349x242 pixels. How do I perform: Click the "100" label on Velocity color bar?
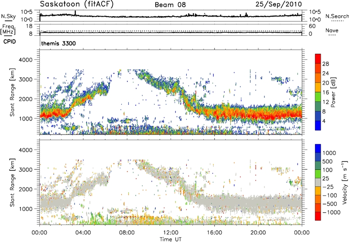coord(328,170)
